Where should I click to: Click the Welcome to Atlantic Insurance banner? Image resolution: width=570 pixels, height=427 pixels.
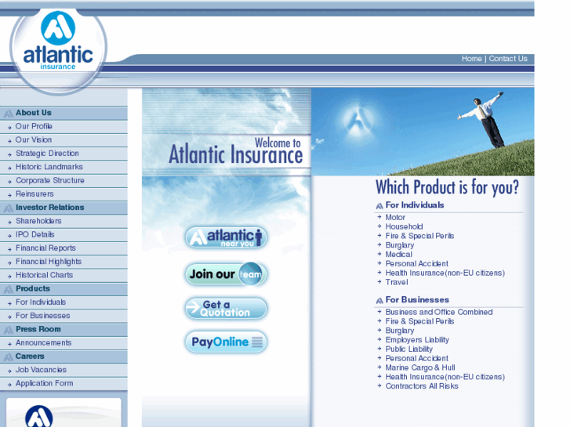tap(227, 151)
